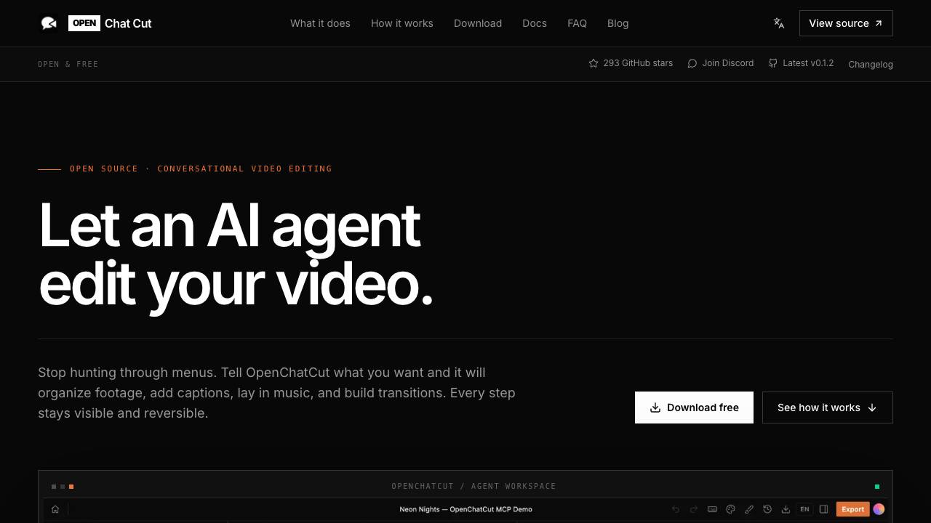Open the Docs nav link

535,23
